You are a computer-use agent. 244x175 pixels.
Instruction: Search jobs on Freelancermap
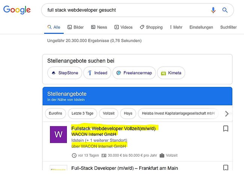(134, 73)
